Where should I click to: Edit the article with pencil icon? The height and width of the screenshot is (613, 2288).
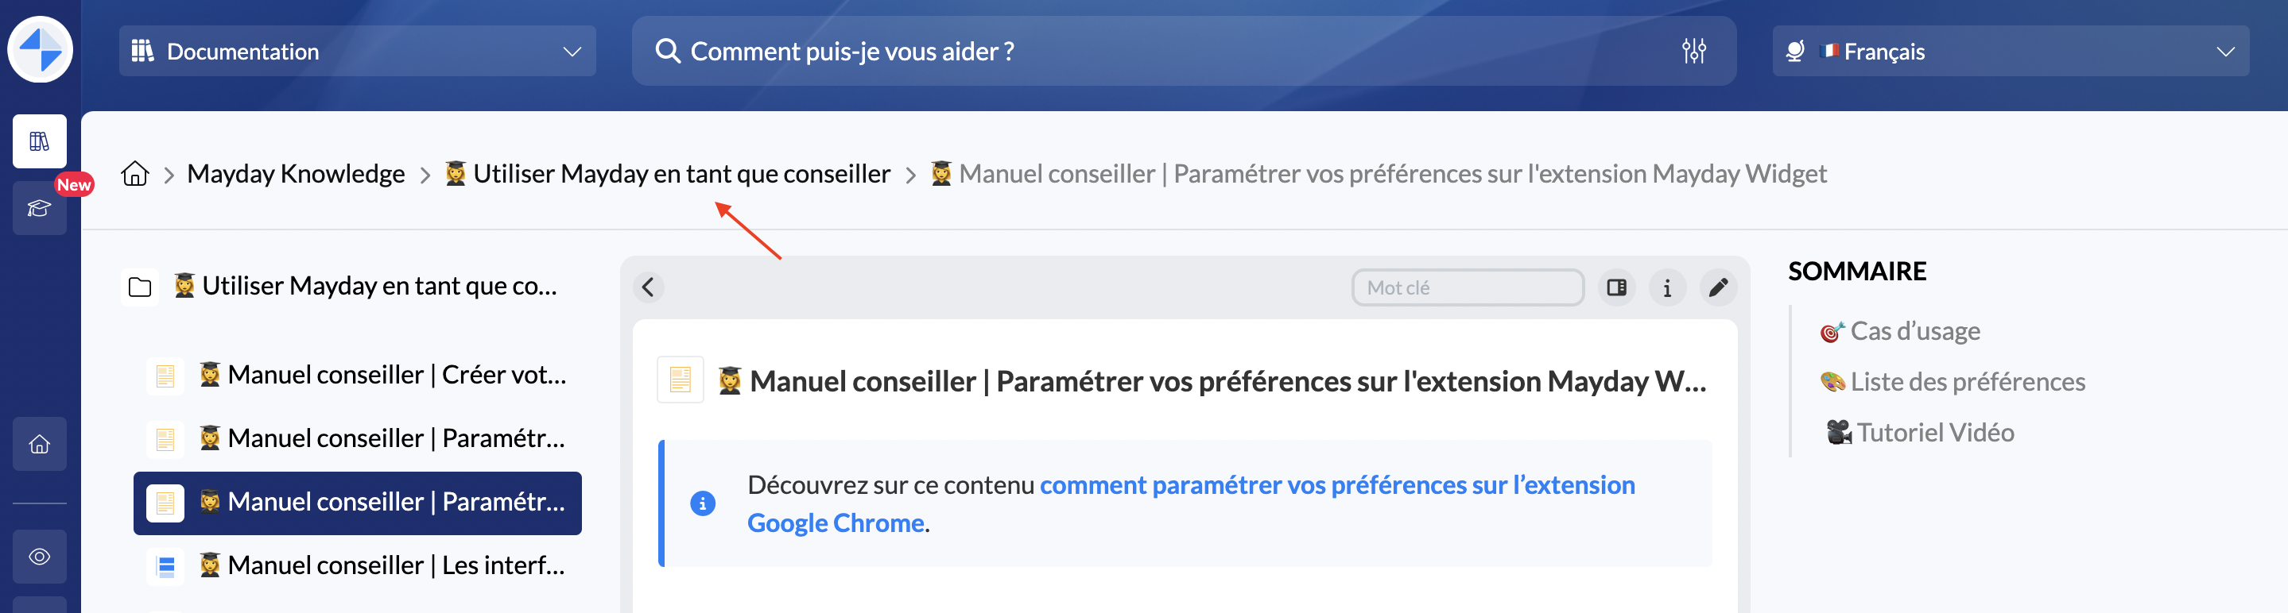tap(1718, 287)
